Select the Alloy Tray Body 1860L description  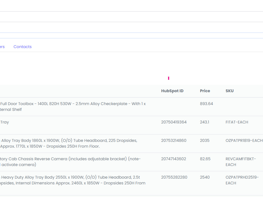[69, 143]
